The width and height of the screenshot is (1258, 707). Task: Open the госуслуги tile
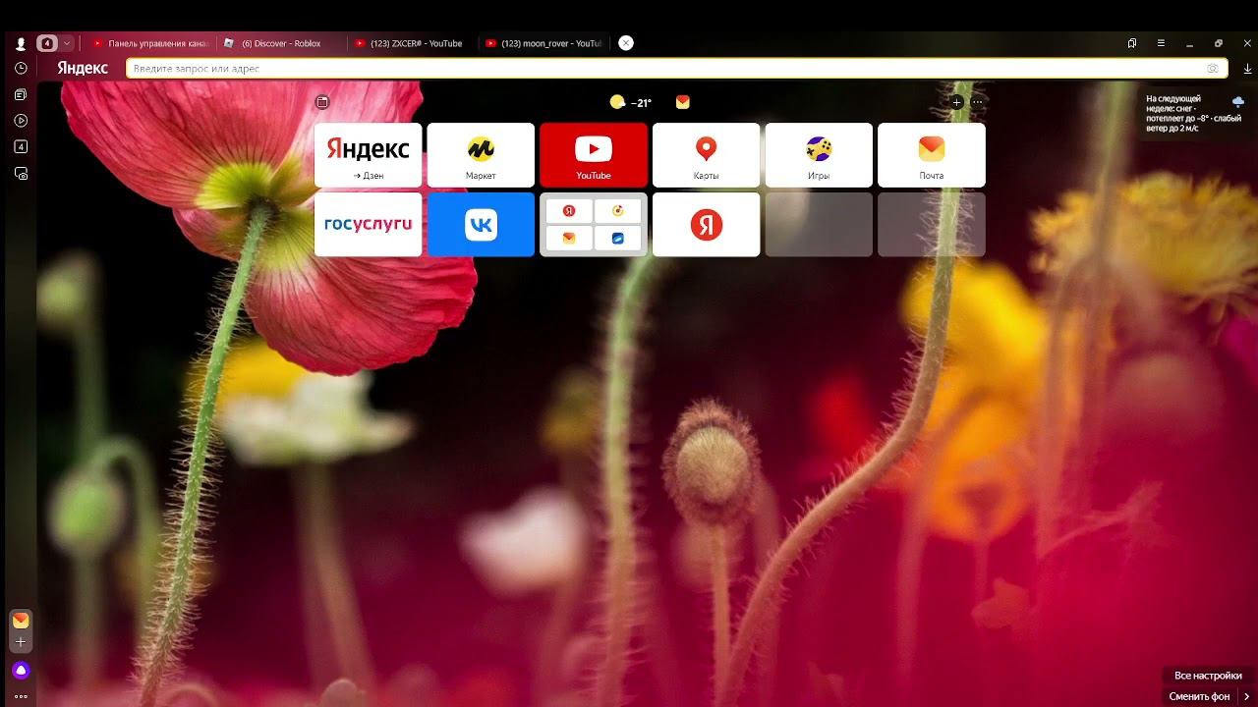point(369,225)
